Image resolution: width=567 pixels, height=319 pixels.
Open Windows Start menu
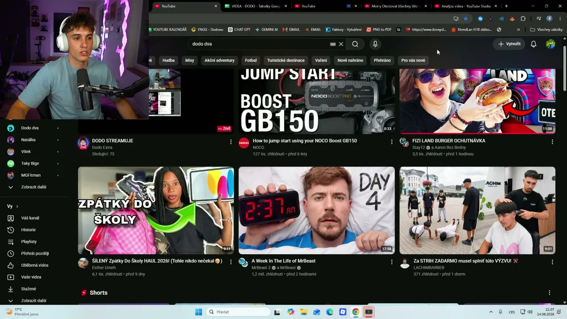click(x=198, y=312)
